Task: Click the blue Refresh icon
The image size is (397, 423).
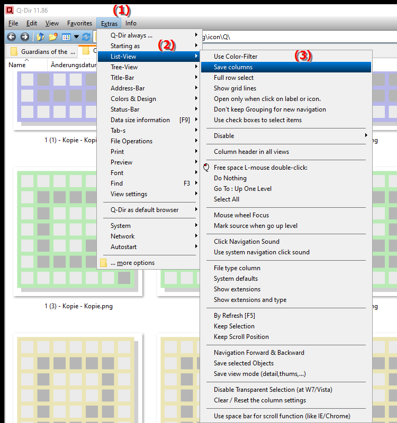Action: [86, 37]
